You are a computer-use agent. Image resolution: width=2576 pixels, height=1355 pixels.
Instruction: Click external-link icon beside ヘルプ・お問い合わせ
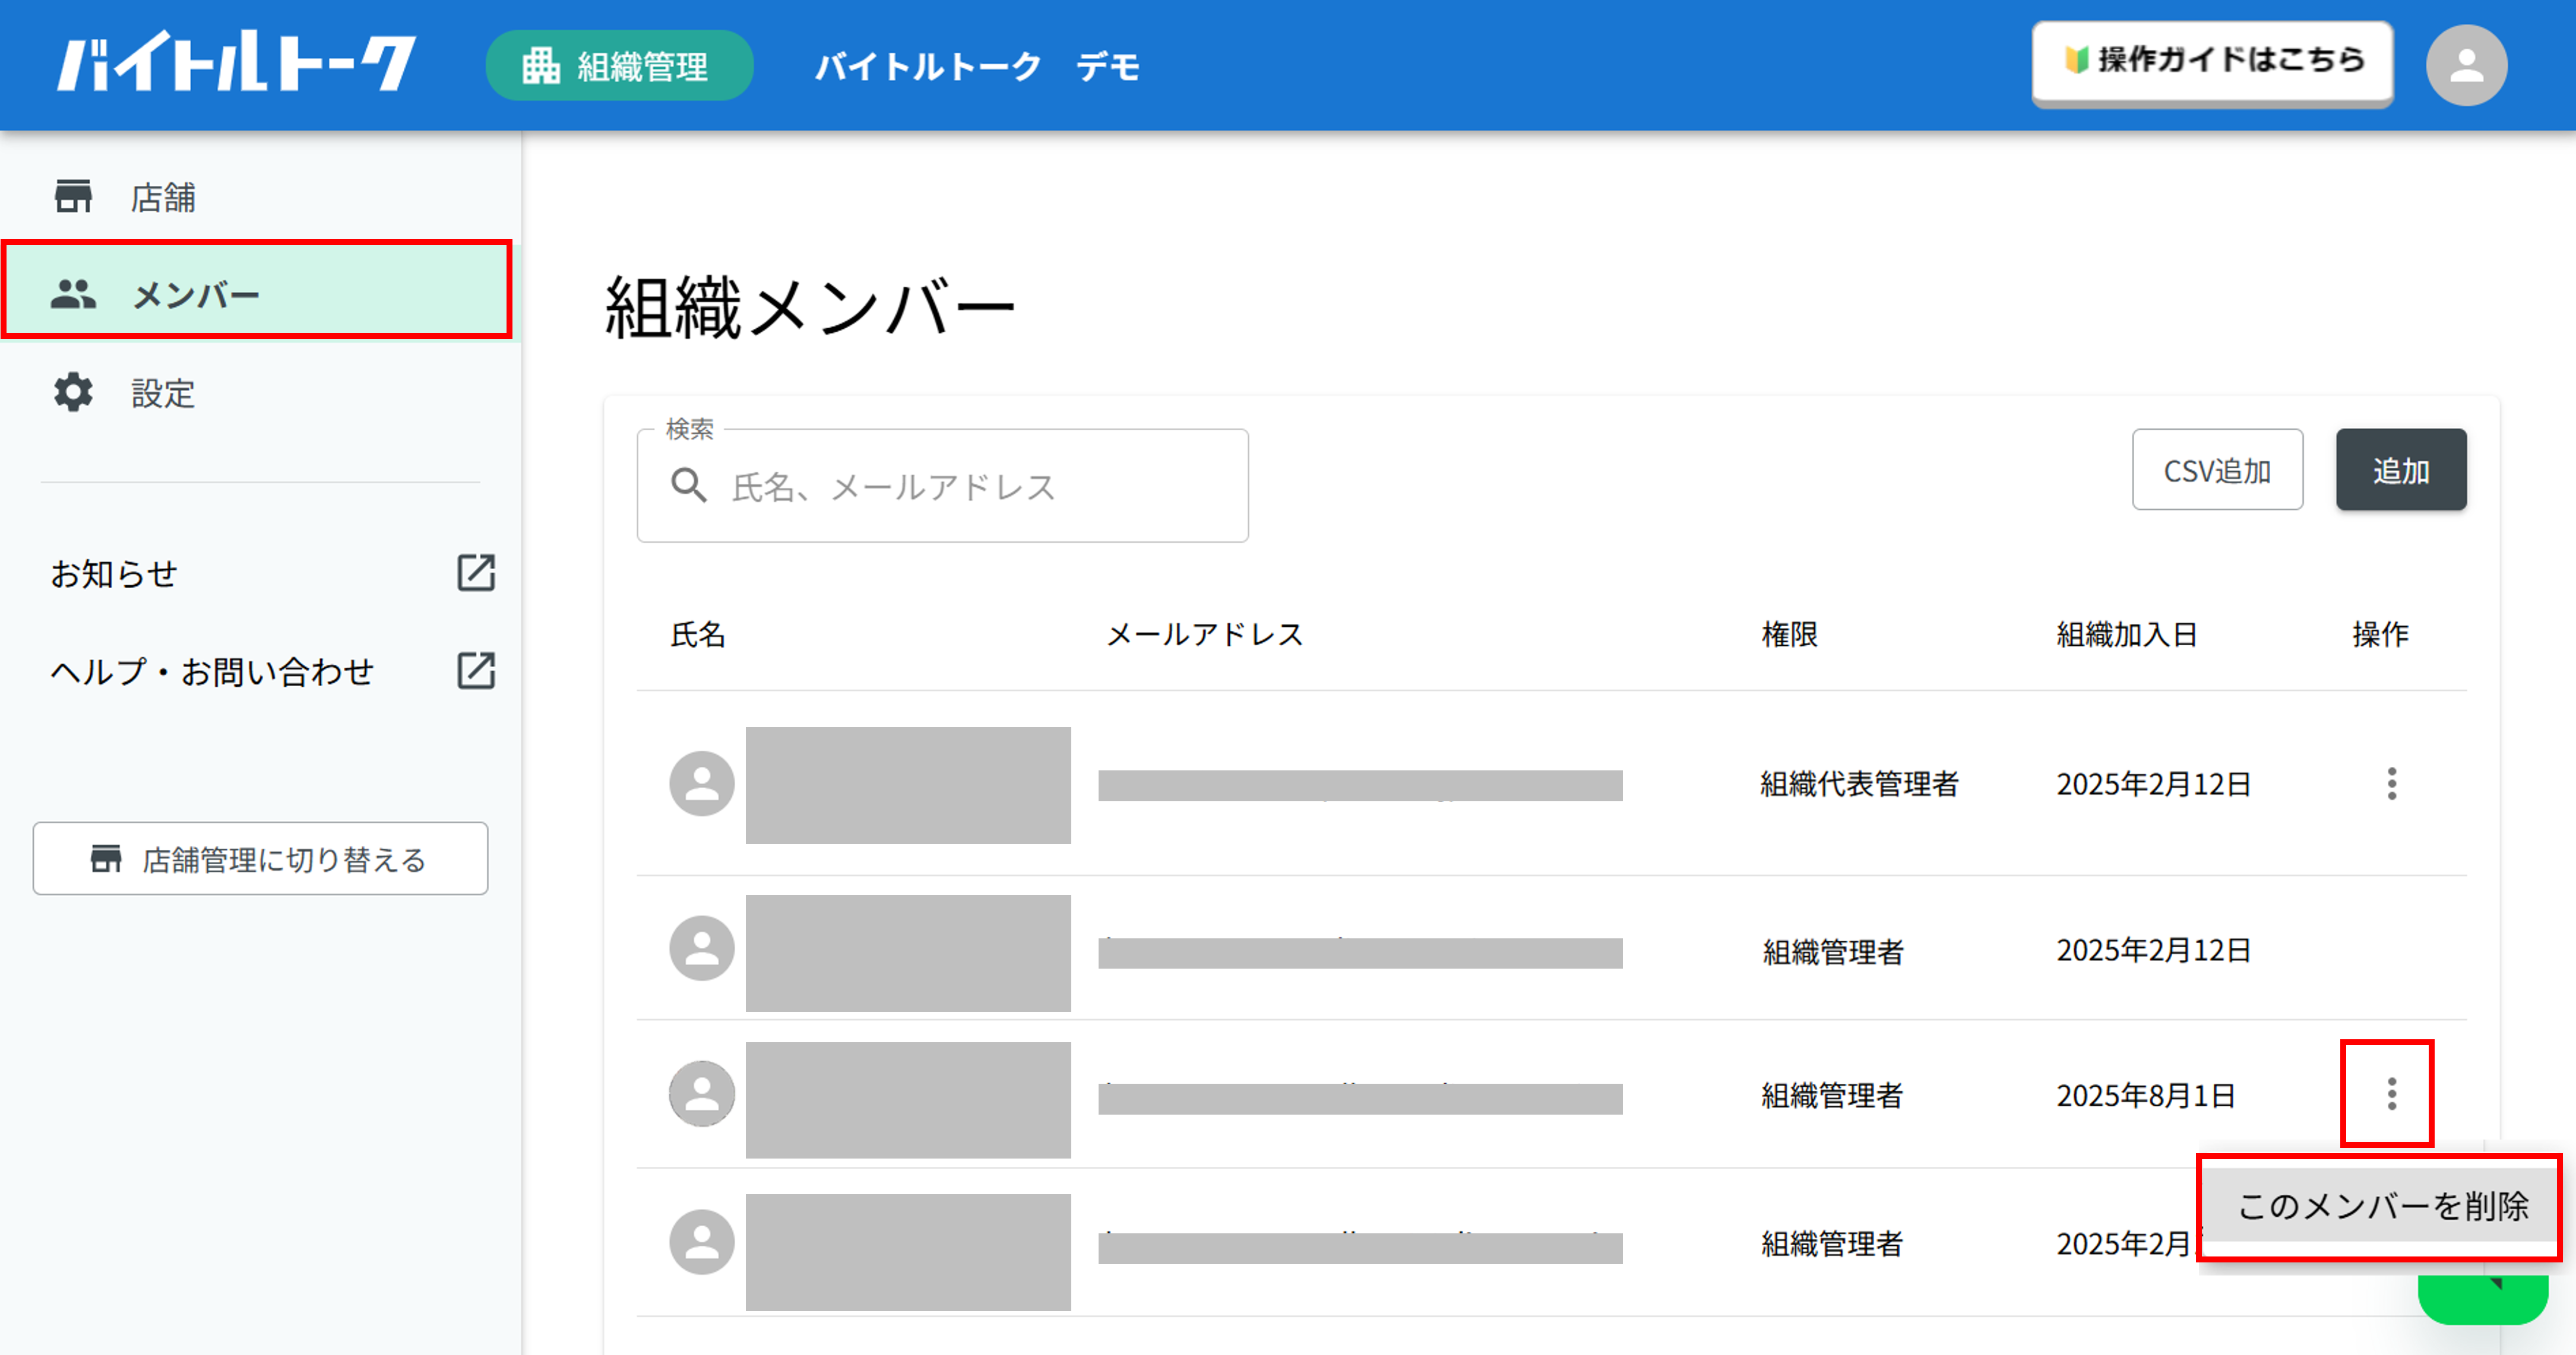tap(476, 671)
